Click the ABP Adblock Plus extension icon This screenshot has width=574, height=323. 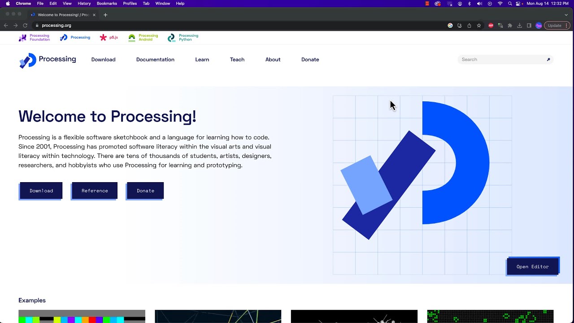coord(491,26)
